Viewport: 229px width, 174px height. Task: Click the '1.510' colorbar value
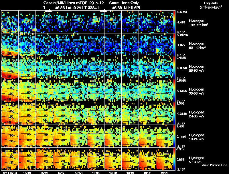180,103
